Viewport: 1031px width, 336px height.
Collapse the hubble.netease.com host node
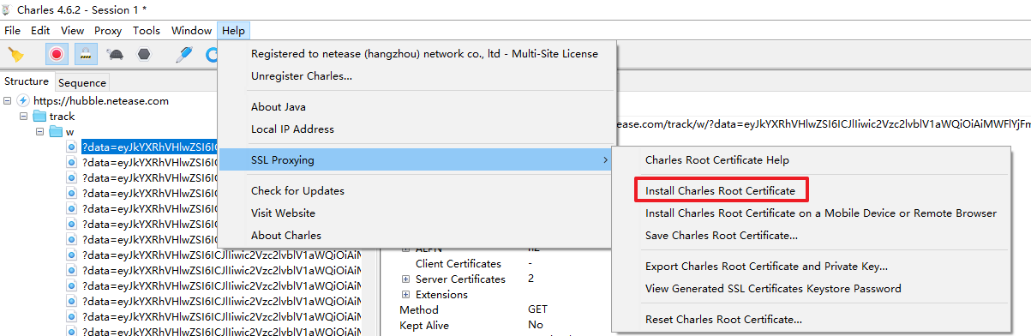(x=8, y=100)
